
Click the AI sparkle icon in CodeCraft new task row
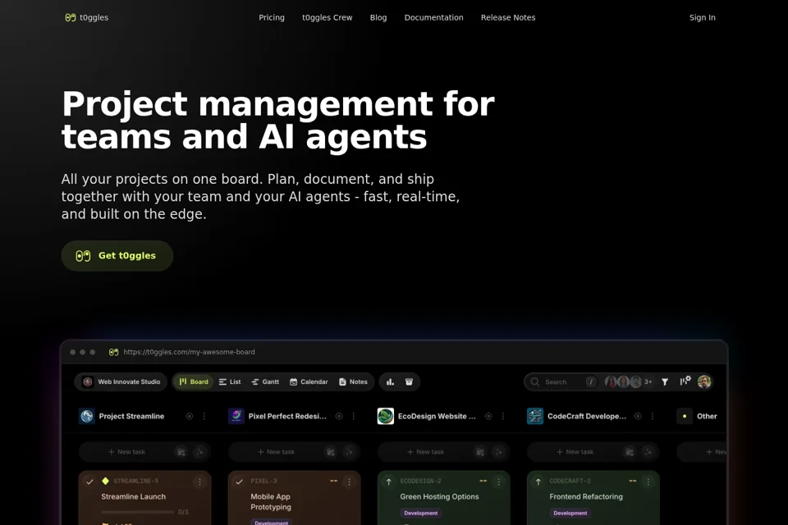pyautogui.click(x=648, y=452)
